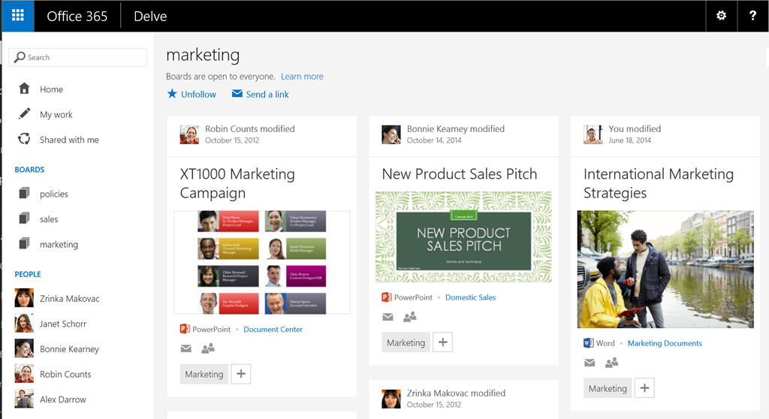Click the mail icon on XT1000 Marketing Campaign card
Image resolution: width=769 pixels, height=419 pixels.
[186, 348]
